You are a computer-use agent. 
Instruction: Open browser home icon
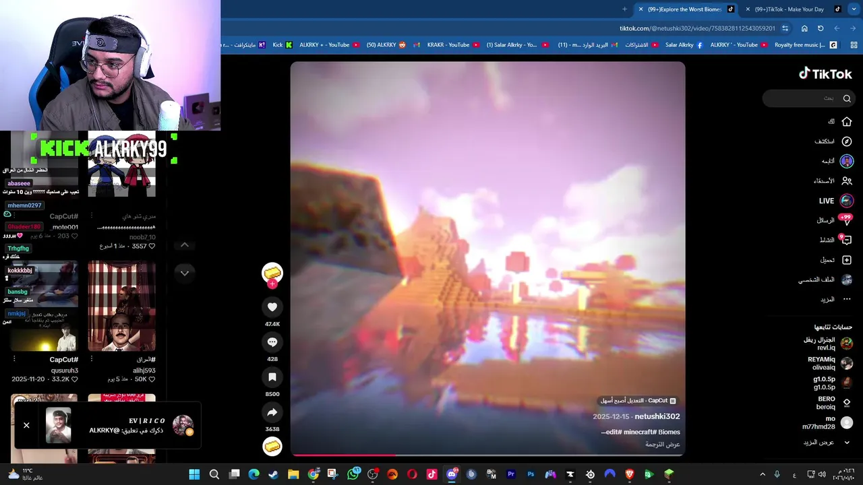coord(804,28)
